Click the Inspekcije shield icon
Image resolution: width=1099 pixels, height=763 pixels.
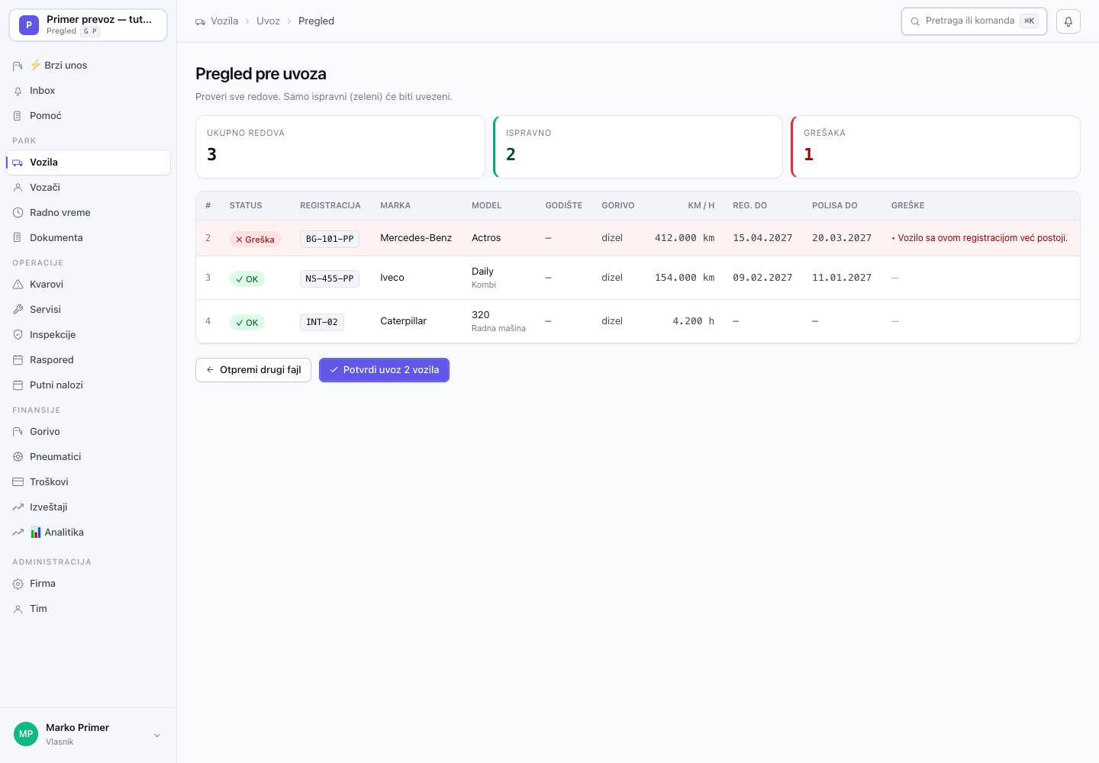coord(18,335)
